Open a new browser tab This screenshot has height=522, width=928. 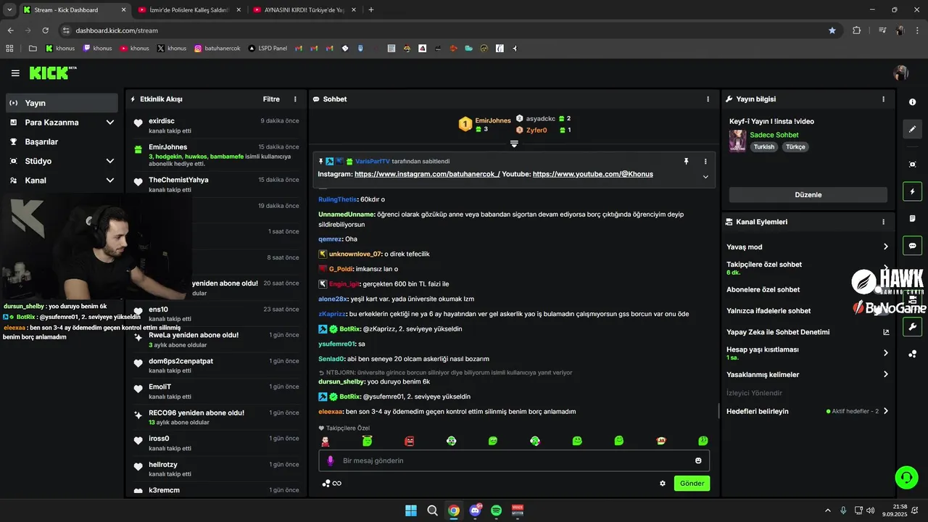(x=371, y=10)
